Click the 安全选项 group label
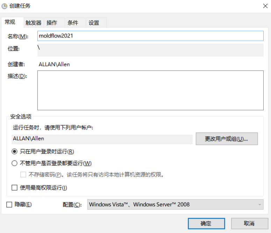The height and width of the screenshot is (233, 271). click(21, 116)
